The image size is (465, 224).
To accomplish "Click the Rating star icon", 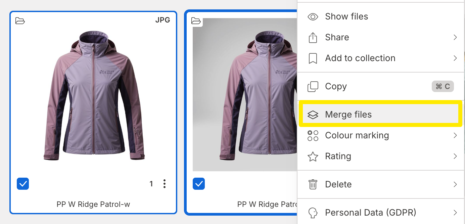I will pos(313,156).
